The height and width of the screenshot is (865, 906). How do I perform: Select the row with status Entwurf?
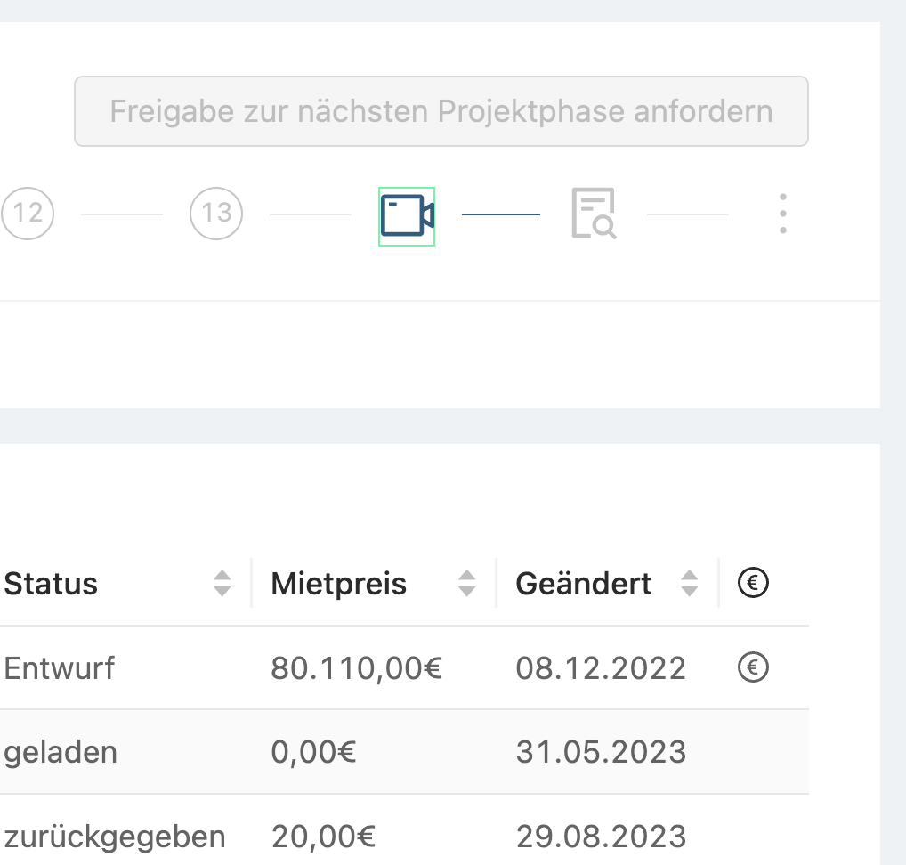pyautogui.click(x=60, y=668)
